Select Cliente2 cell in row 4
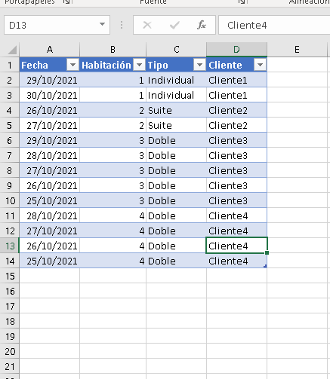Screen dimensions: 330x379 click(x=236, y=110)
